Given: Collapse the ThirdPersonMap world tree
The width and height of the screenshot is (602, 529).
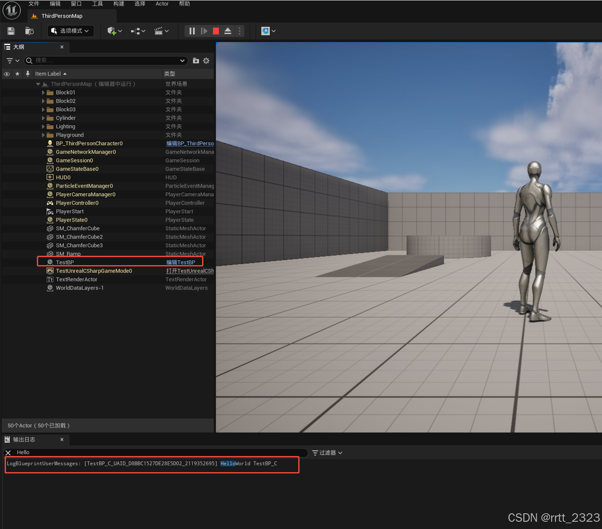Looking at the screenshot, I should click(x=38, y=84).
